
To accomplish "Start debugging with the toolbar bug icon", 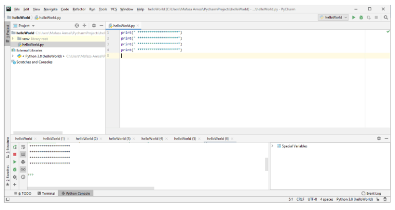I will [x=360, y=17].
